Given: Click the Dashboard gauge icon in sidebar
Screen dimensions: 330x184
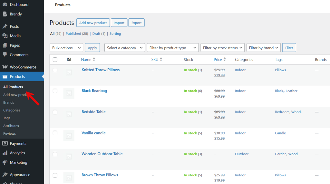Looking at the screenshot, I should point(5,5).
